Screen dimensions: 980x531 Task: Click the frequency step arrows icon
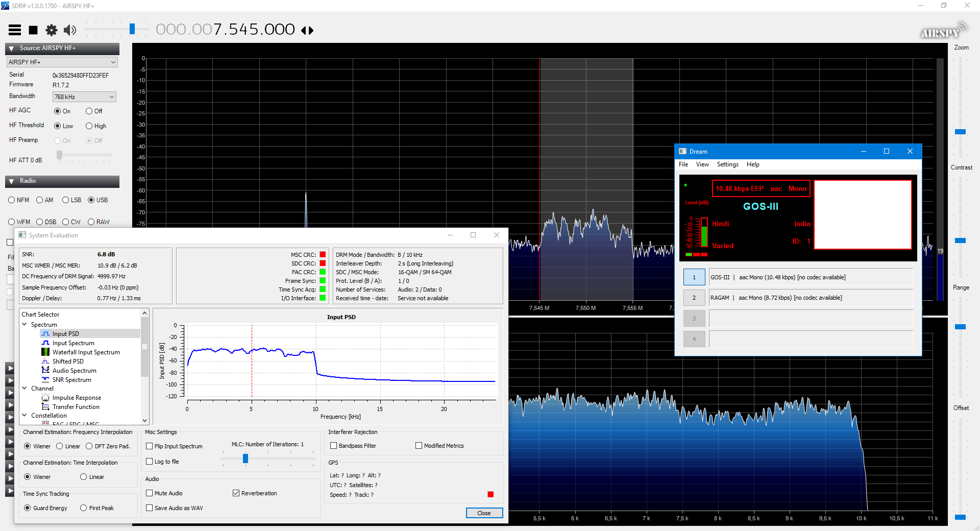click(x=307, y=30)
